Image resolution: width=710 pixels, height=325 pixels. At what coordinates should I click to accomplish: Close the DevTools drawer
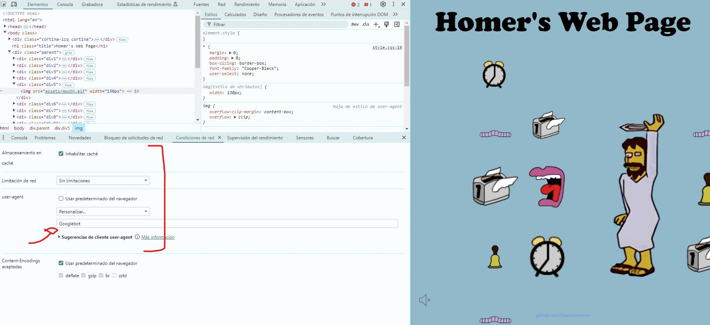point(404,138)
